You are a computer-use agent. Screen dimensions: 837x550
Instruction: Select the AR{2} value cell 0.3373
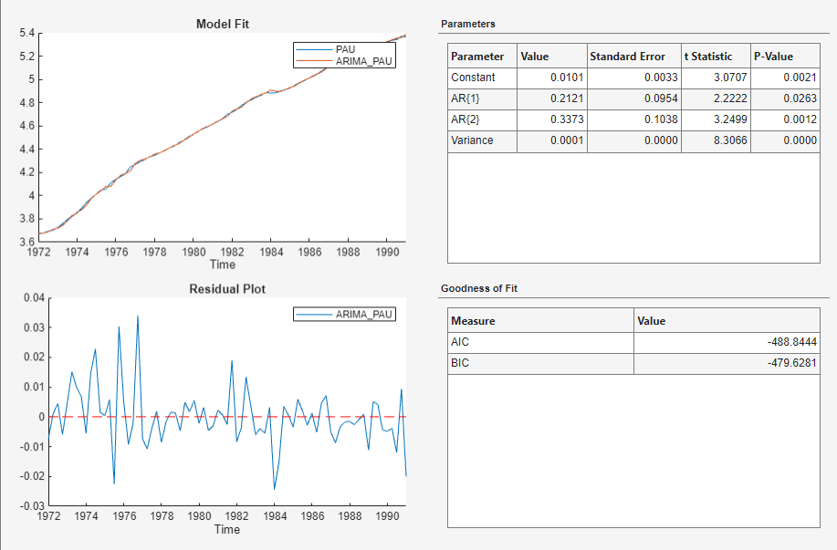point(551,119)
